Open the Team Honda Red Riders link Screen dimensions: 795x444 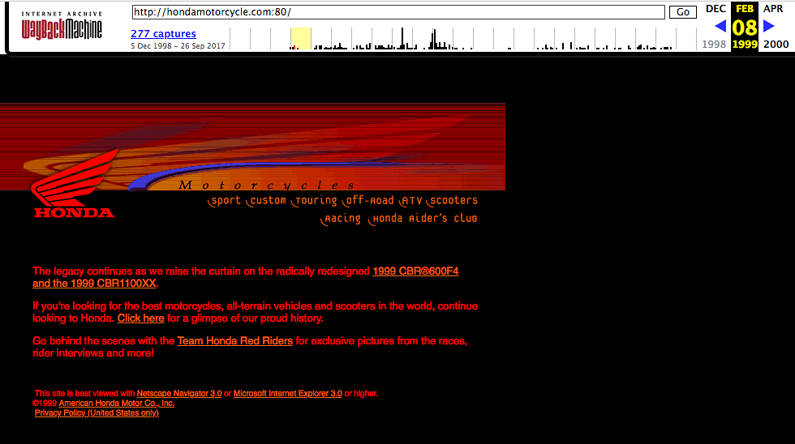(234, 341)
